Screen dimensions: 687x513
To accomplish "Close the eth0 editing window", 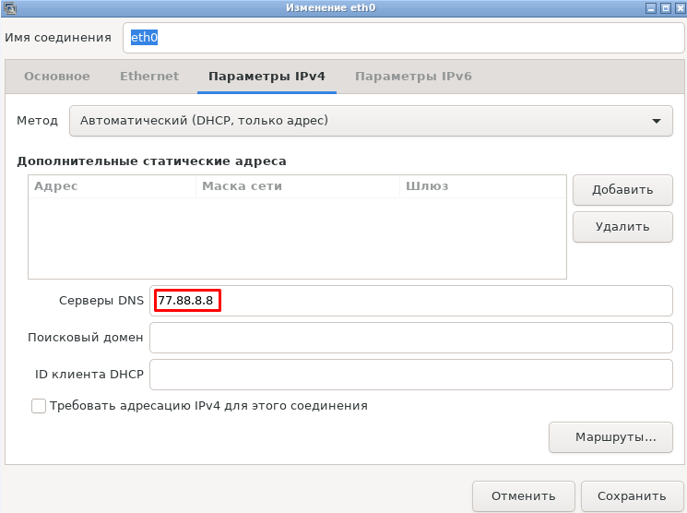I will tap(678, 8).
